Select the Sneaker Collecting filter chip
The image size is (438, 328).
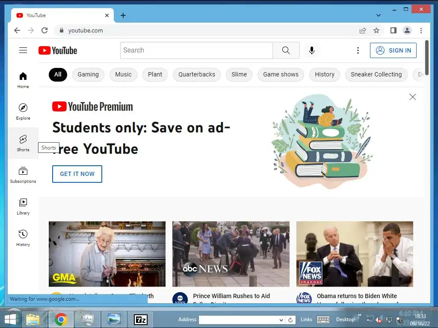[x=376, y=74]
